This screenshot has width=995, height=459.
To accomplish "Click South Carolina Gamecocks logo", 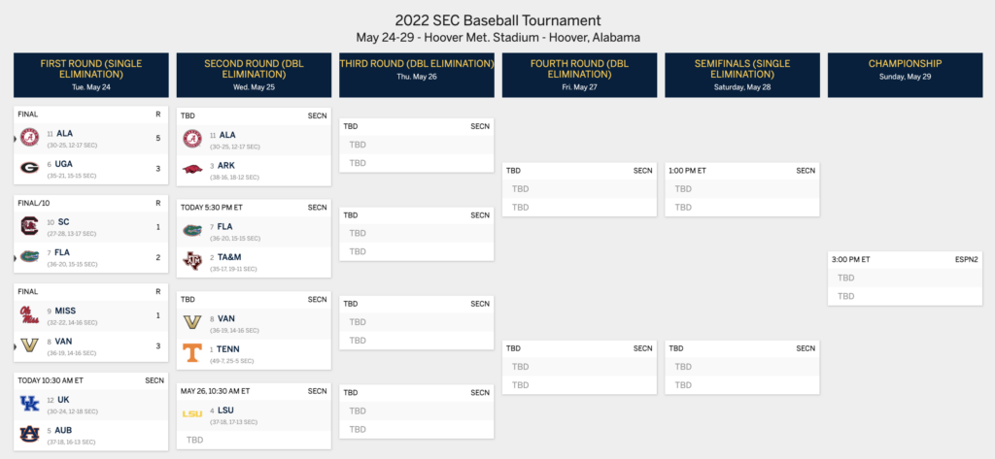I will (x=29, y=226).
